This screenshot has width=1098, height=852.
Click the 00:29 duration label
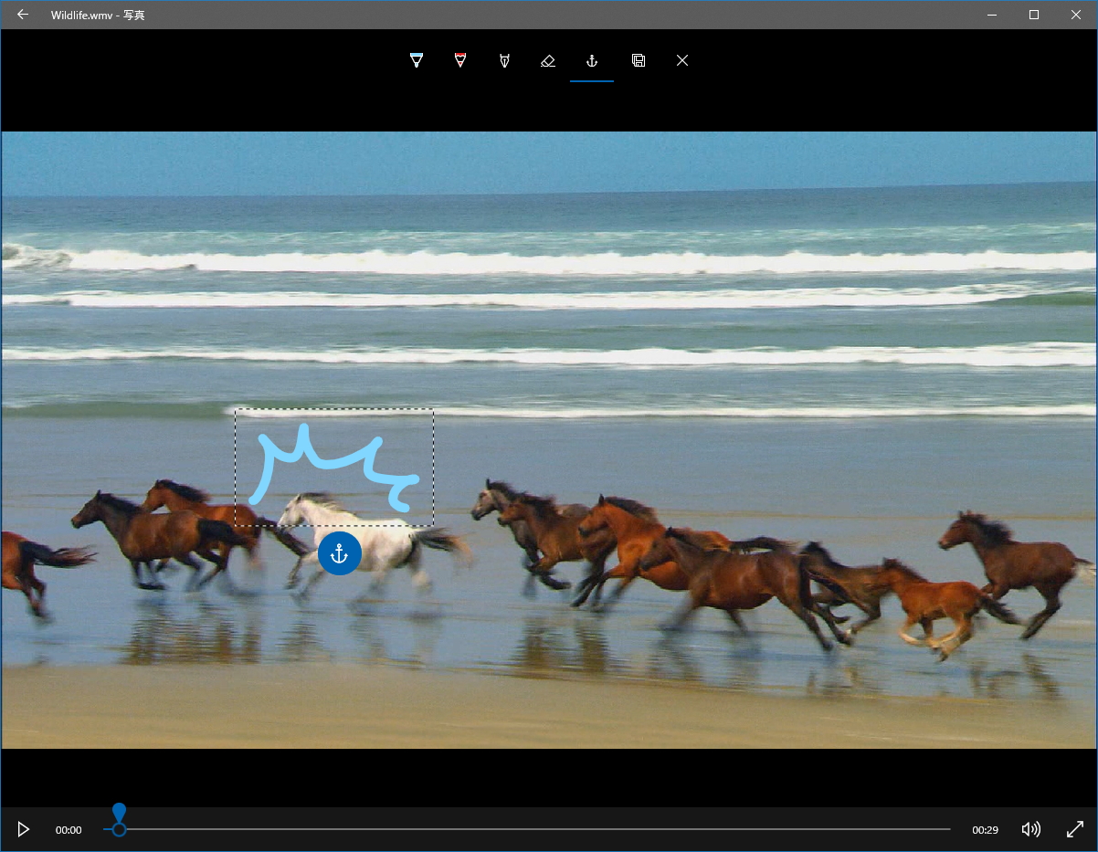coord(985,830)
